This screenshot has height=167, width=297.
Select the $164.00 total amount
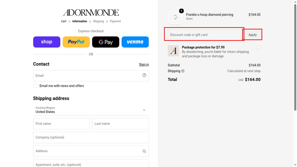(x=253, y=79)
